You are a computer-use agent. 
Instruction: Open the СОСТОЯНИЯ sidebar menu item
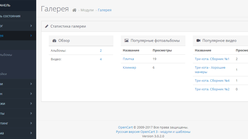18,16
